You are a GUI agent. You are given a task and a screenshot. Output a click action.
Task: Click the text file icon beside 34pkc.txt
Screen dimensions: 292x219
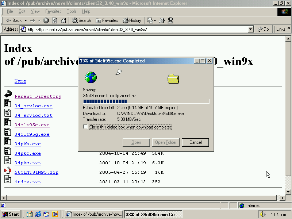7,160
